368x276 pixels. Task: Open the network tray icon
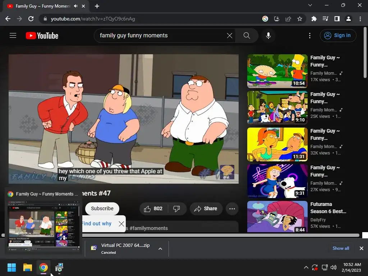point(325,267)
